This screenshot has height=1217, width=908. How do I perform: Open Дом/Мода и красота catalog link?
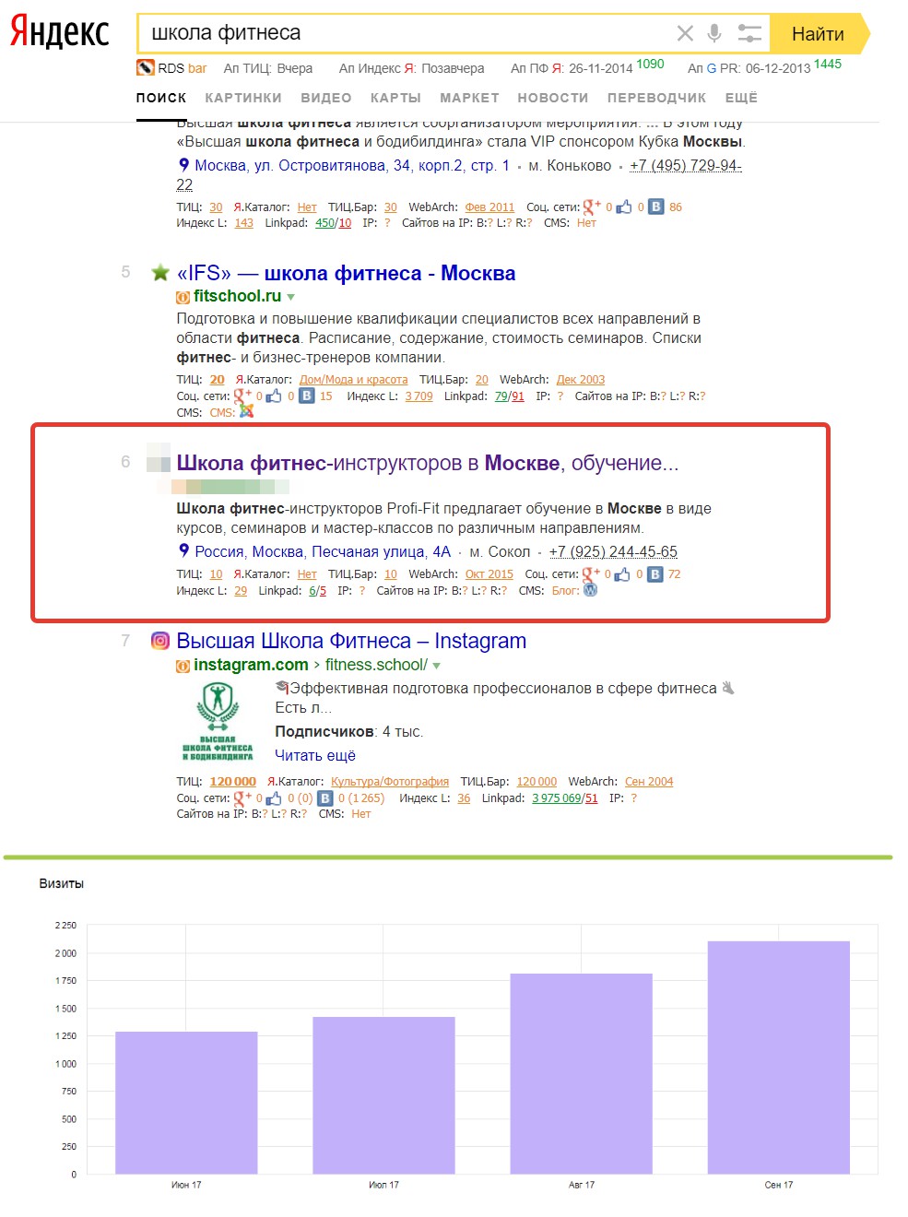pos(353,379)
